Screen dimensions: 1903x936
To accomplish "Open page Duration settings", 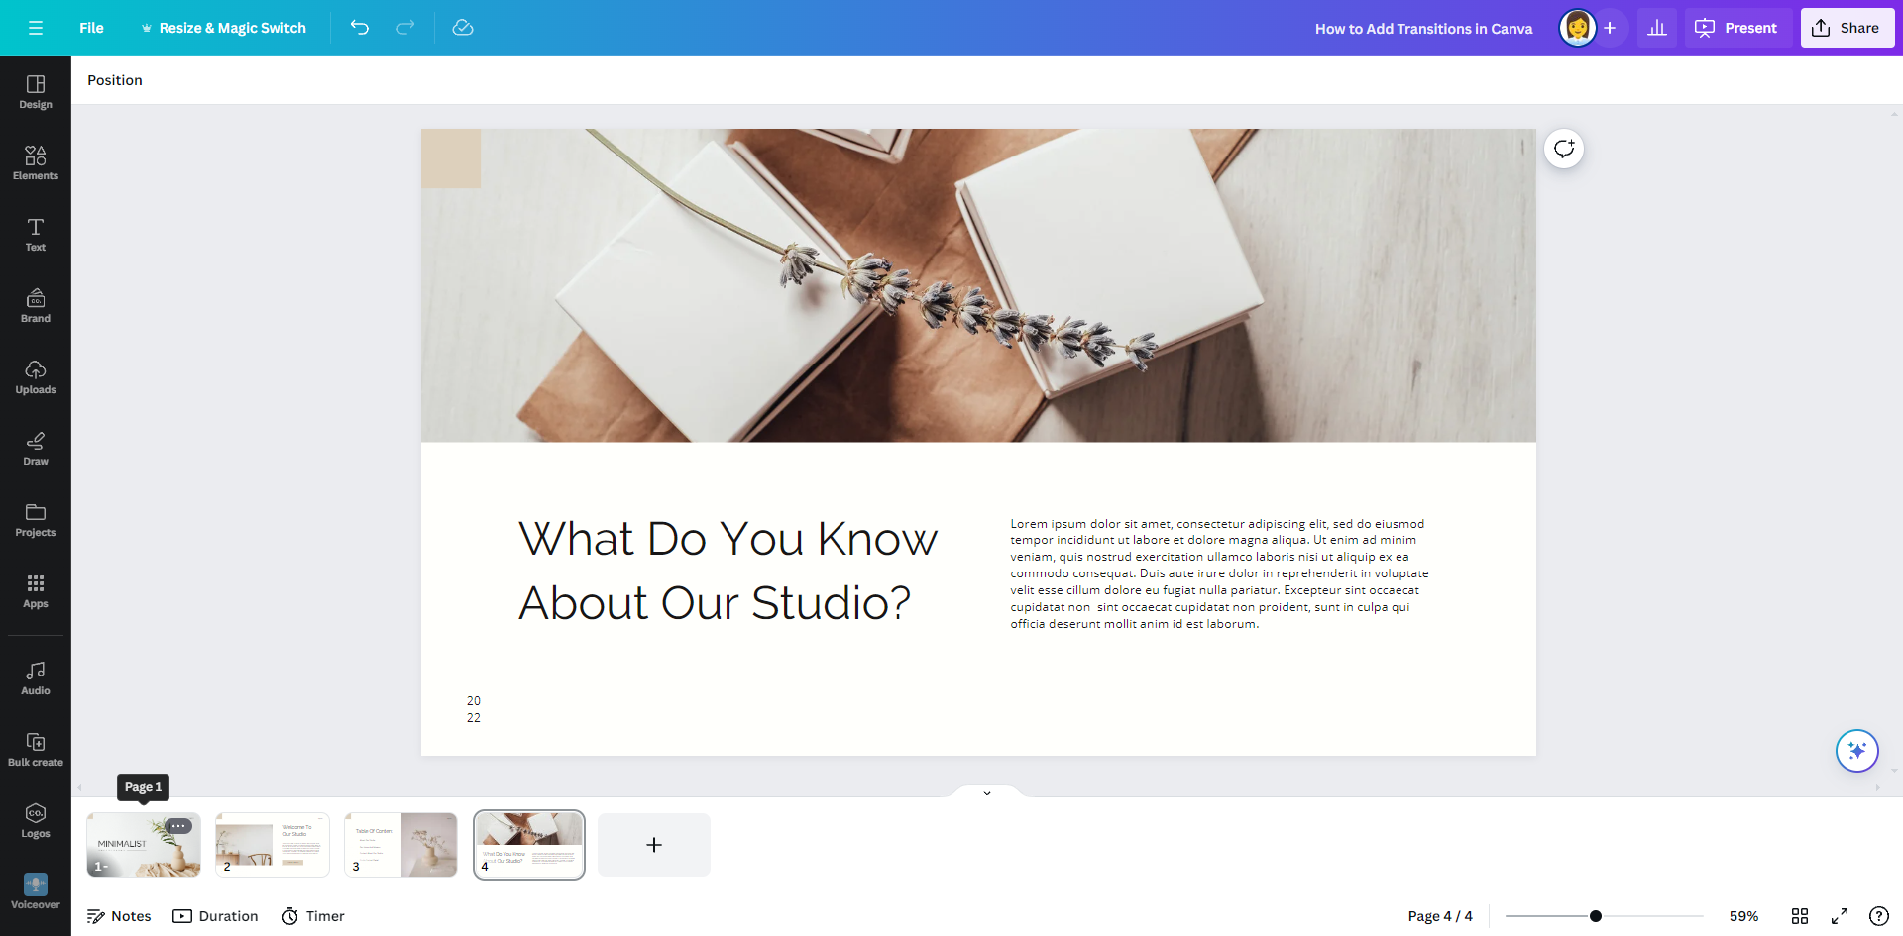I will click(215, 916).
